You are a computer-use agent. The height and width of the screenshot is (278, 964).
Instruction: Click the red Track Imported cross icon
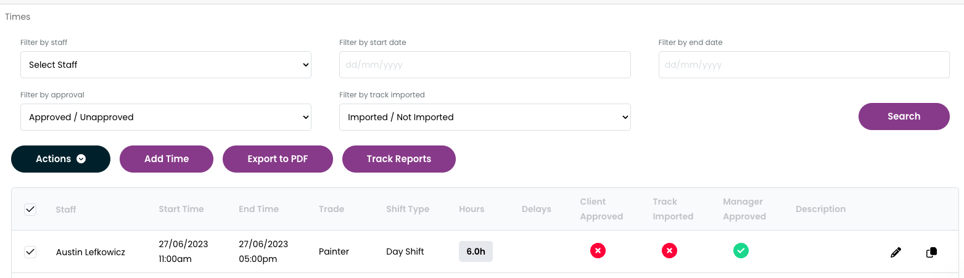pos(669,251)
